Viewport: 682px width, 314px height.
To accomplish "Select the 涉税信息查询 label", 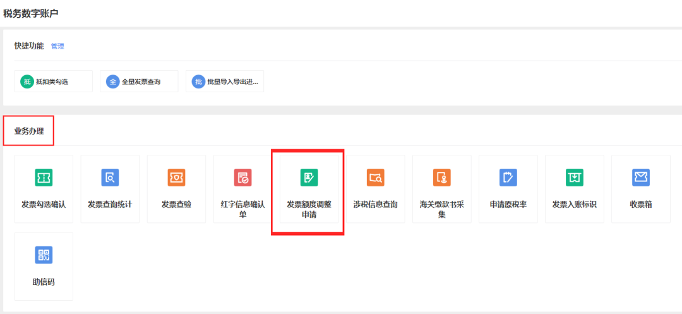I will (375, 205).
